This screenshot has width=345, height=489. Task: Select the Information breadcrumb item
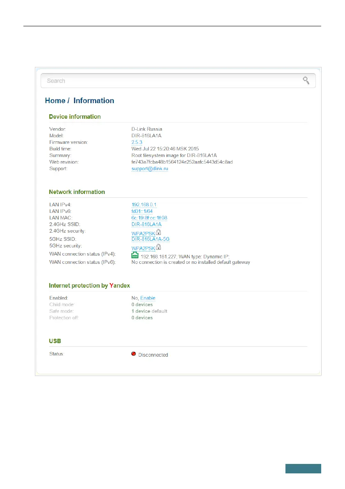tap(94, 101)
